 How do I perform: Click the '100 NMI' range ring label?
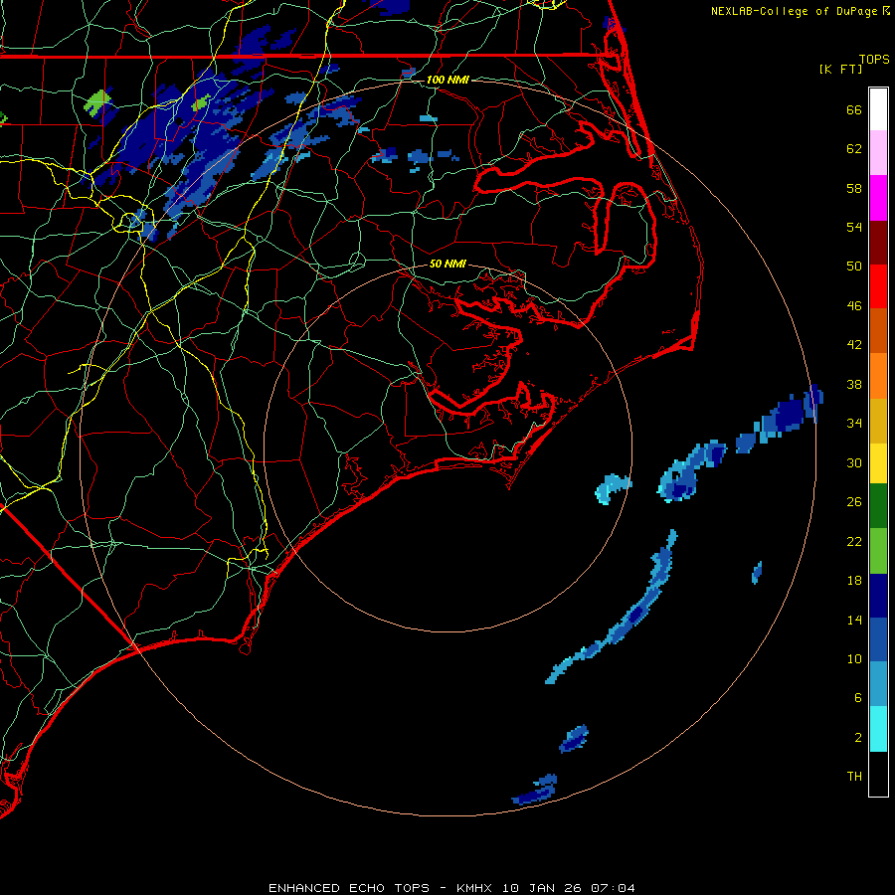447,80
